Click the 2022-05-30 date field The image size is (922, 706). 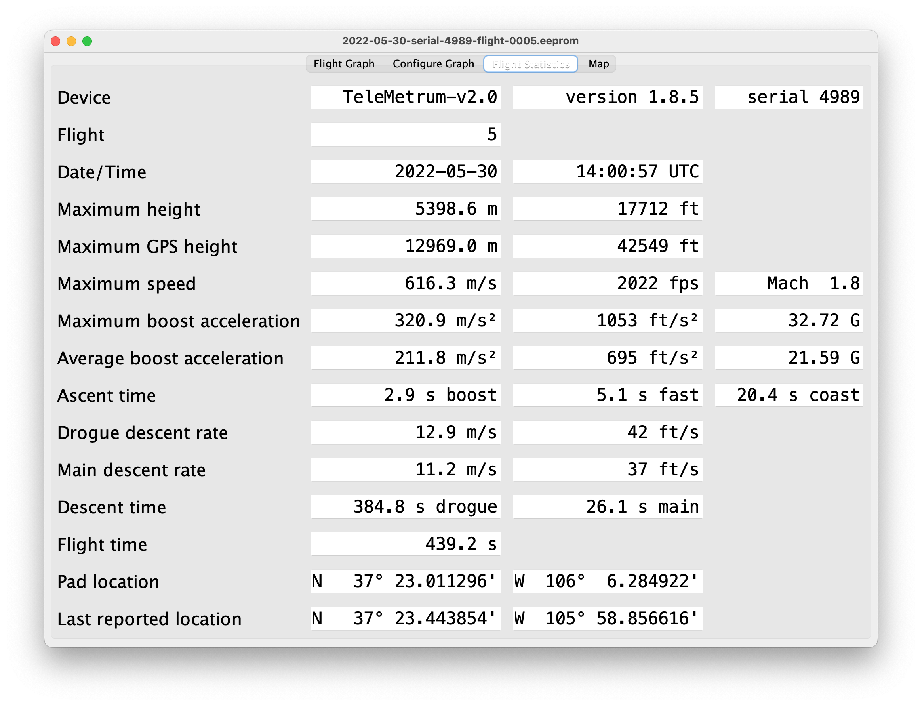(405, 172)
